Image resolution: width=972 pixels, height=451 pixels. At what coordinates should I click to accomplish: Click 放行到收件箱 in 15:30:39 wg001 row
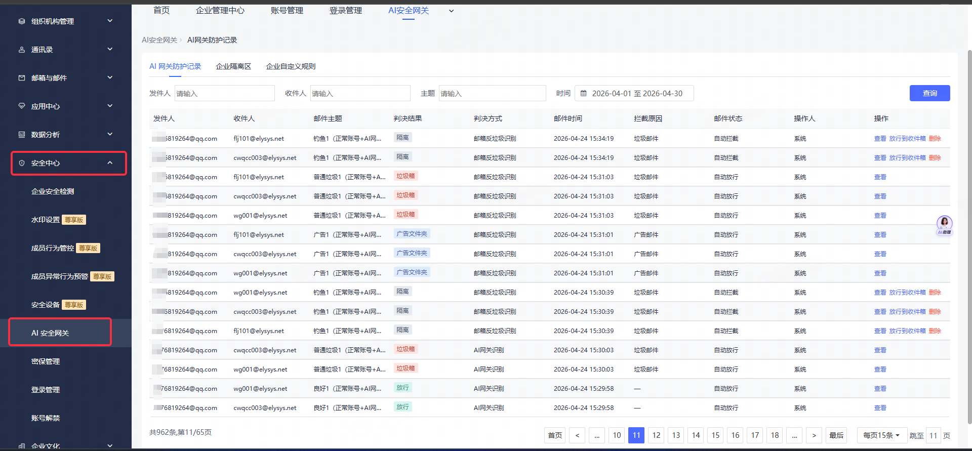908,292
